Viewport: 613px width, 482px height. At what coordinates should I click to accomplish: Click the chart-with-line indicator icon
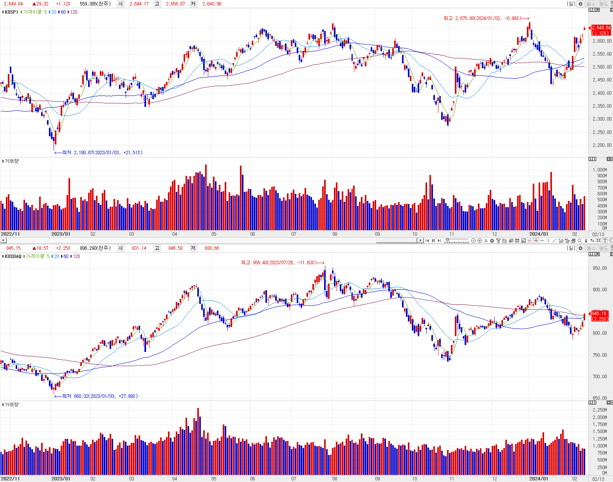point(505,240)
